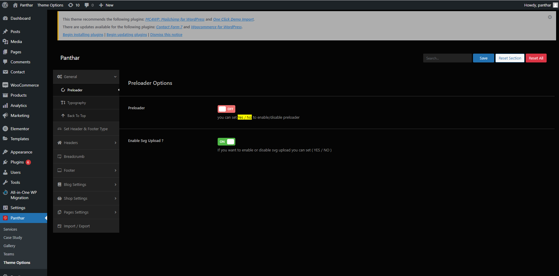This screenshot has height=276, width=559.
Task: Open the Import / Export section
Action: pos(86,226)
